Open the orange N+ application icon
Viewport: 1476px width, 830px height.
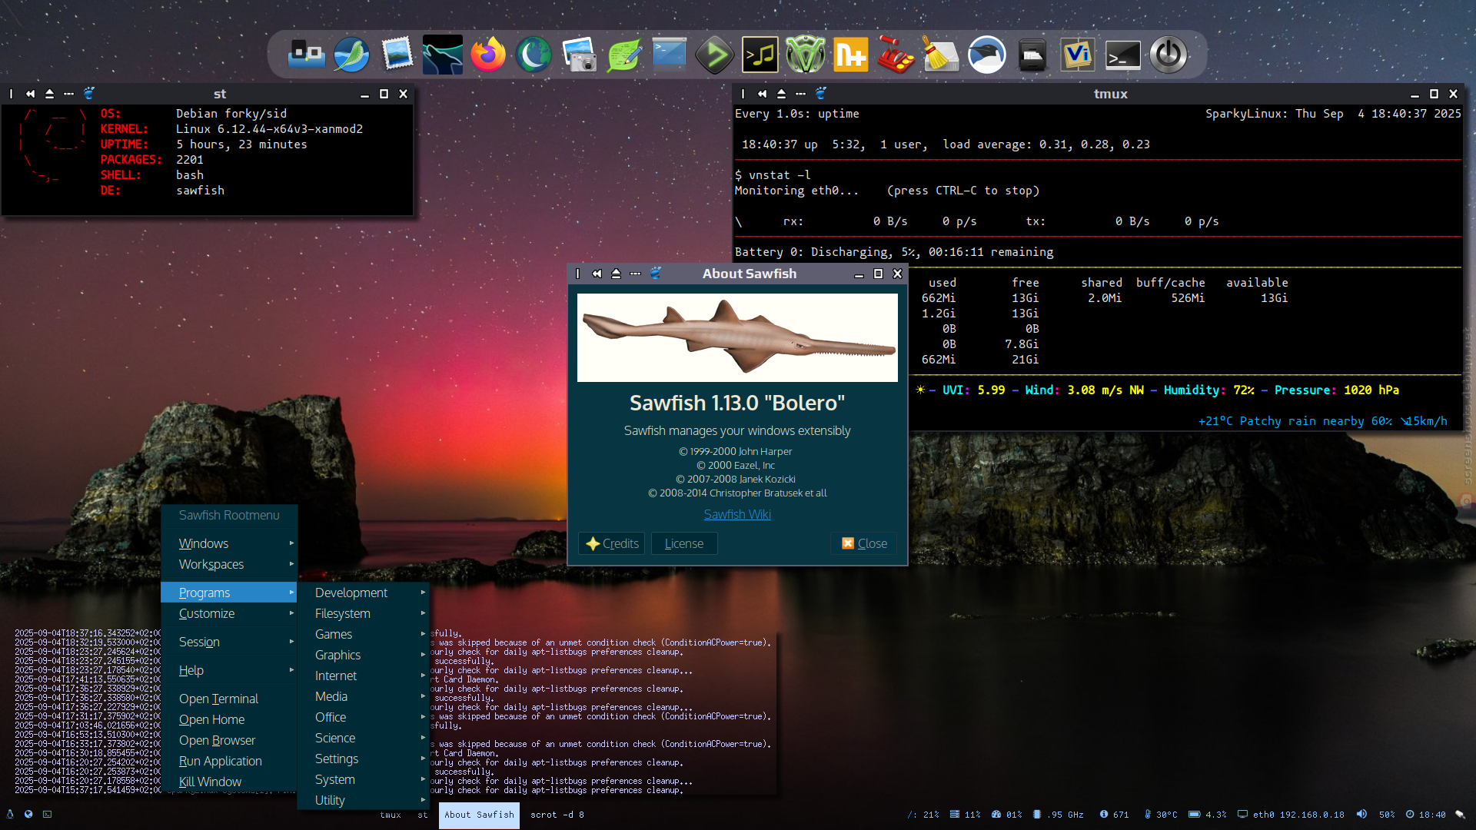pyautogui.click(x=851, y=55)
